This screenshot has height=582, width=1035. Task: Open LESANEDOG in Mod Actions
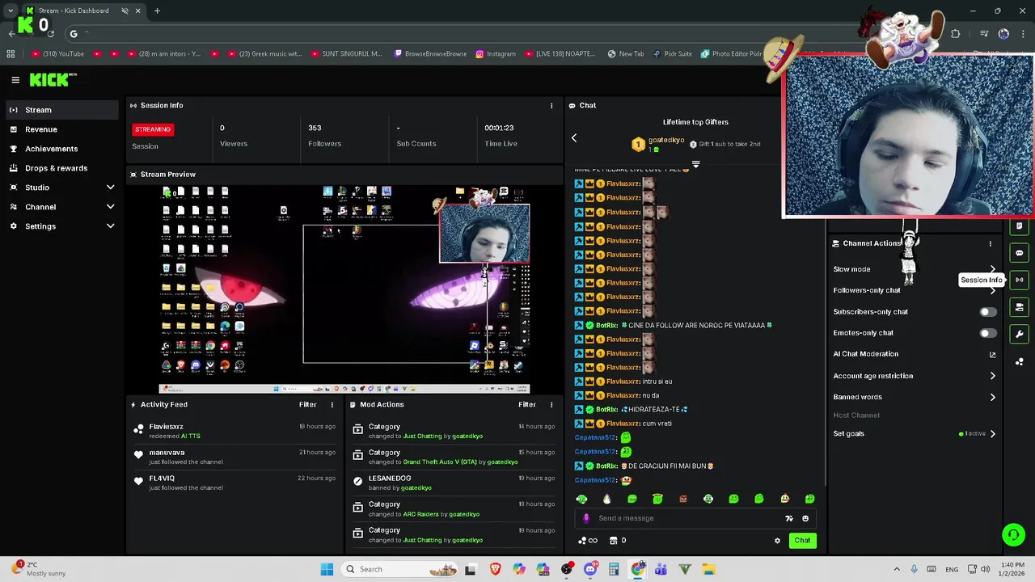click(389, 478)
